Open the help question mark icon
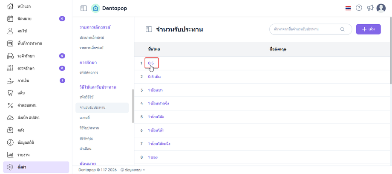The height and width of the screenshot is (174, 392). pyautogui.click(x=359, y=8)
